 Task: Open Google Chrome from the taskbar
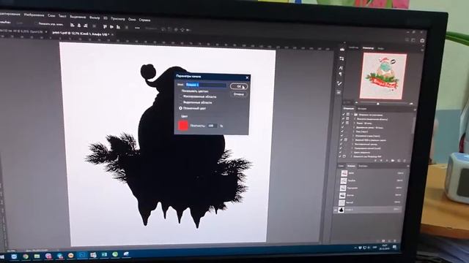[26, 256]
